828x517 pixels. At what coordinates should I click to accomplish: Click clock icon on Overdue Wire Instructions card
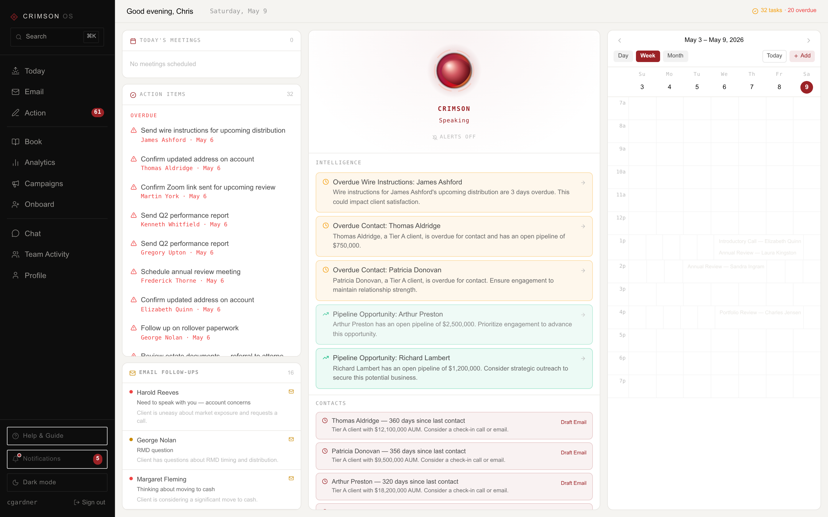tap(326, 182)
